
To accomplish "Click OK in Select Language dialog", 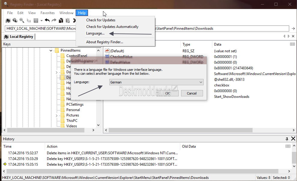I will (168, 93).
